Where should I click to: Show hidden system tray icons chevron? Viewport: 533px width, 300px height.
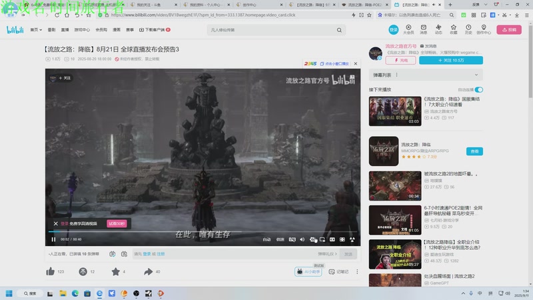pyautogui.click(x=463, y=293)
